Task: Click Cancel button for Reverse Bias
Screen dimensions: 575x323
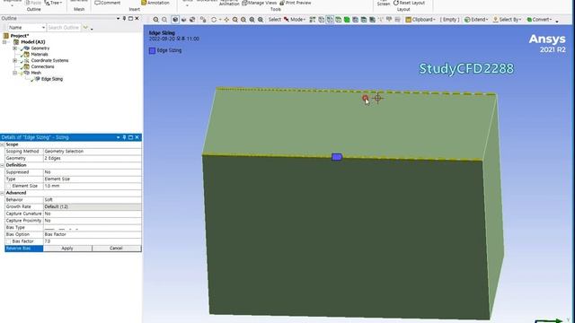Action: 116,249
